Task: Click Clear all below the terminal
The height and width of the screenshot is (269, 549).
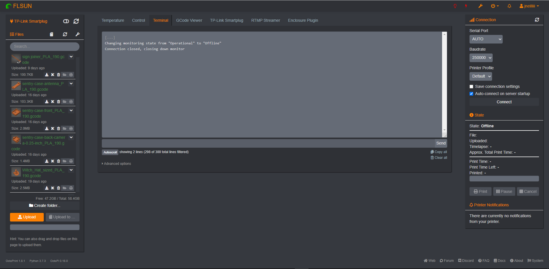Action: coord(439,158)
